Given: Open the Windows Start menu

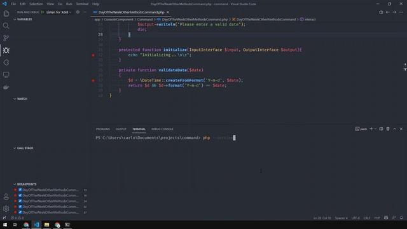Looking at the screenshot, I should pos(5,225).
